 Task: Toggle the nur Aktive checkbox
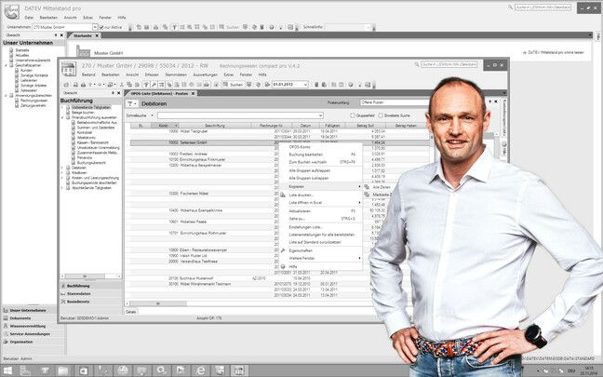101,27
